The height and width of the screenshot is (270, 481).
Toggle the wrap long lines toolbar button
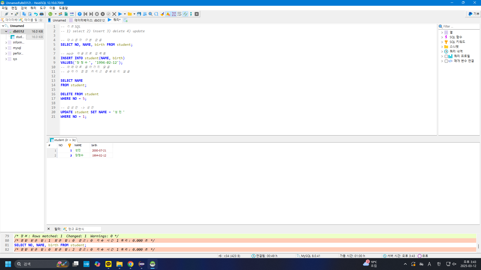[179, 14]
